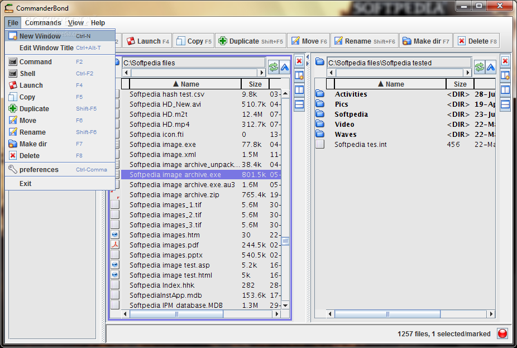Click right panel new-panel icon below red X
517x348 pixels.
[x=505, y=75]
